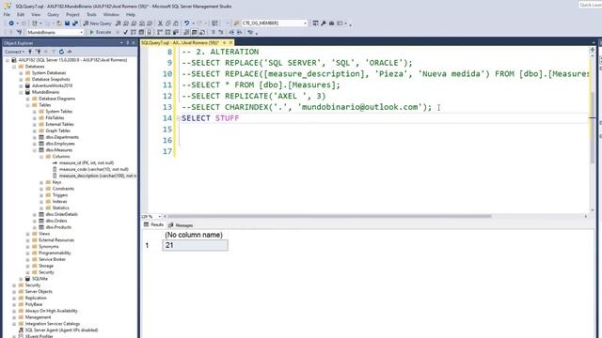Click the Results to Grid toolbar icon

[x=195, y=33]
